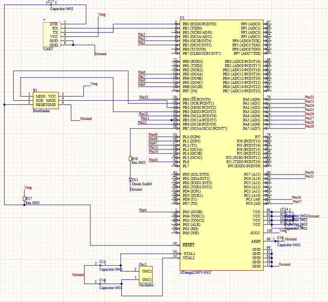Click the Pin47 net label
This screenshot has height=302, width=328.
point(153,143)
